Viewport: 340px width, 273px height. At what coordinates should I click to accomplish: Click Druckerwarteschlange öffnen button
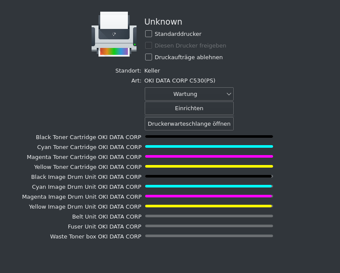click(189, 124)
